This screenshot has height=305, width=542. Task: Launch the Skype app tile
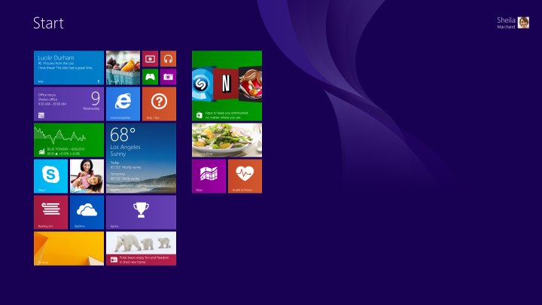tap(50, 175)
